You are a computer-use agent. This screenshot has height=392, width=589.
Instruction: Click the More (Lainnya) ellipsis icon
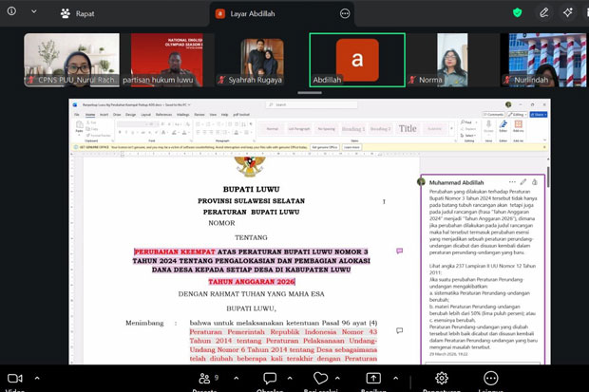tap(491, 378)
